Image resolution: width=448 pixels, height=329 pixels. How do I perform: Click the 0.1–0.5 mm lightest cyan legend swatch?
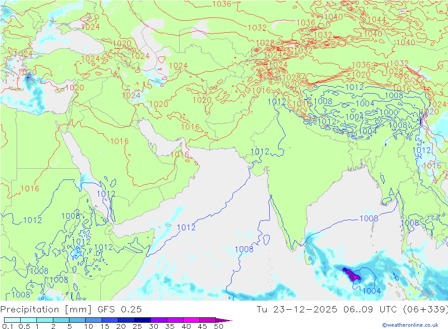click(12, 320)
